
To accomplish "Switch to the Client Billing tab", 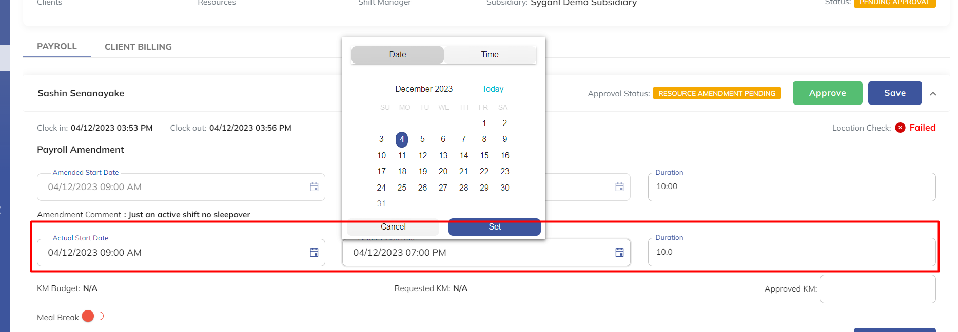I will 138,47.
